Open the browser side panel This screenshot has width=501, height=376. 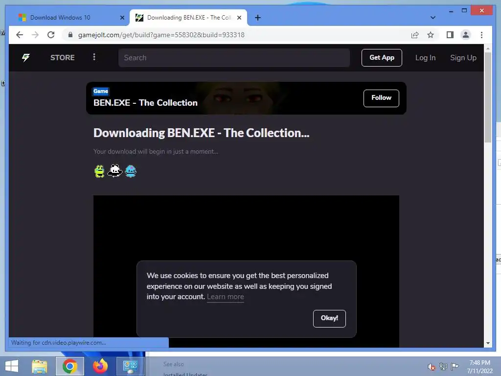click(450, 35)
